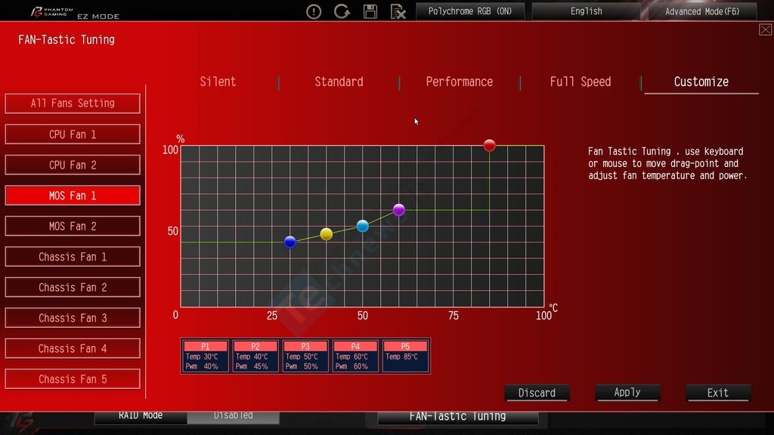Open the English language selector
Viewport: 774px width, 435px height.
pos(586,11)
